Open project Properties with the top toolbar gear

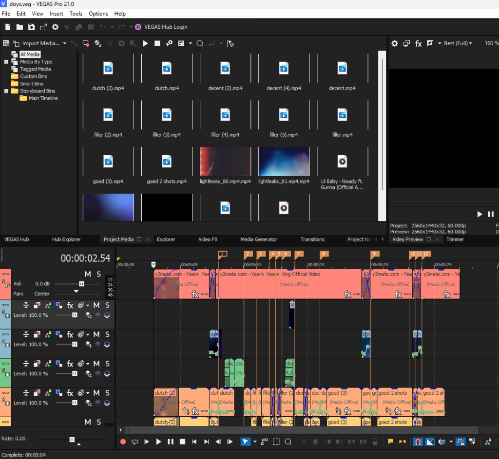[56, 27]
